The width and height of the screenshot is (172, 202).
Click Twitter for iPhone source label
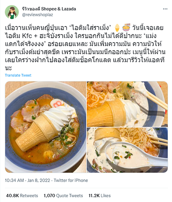71,180
